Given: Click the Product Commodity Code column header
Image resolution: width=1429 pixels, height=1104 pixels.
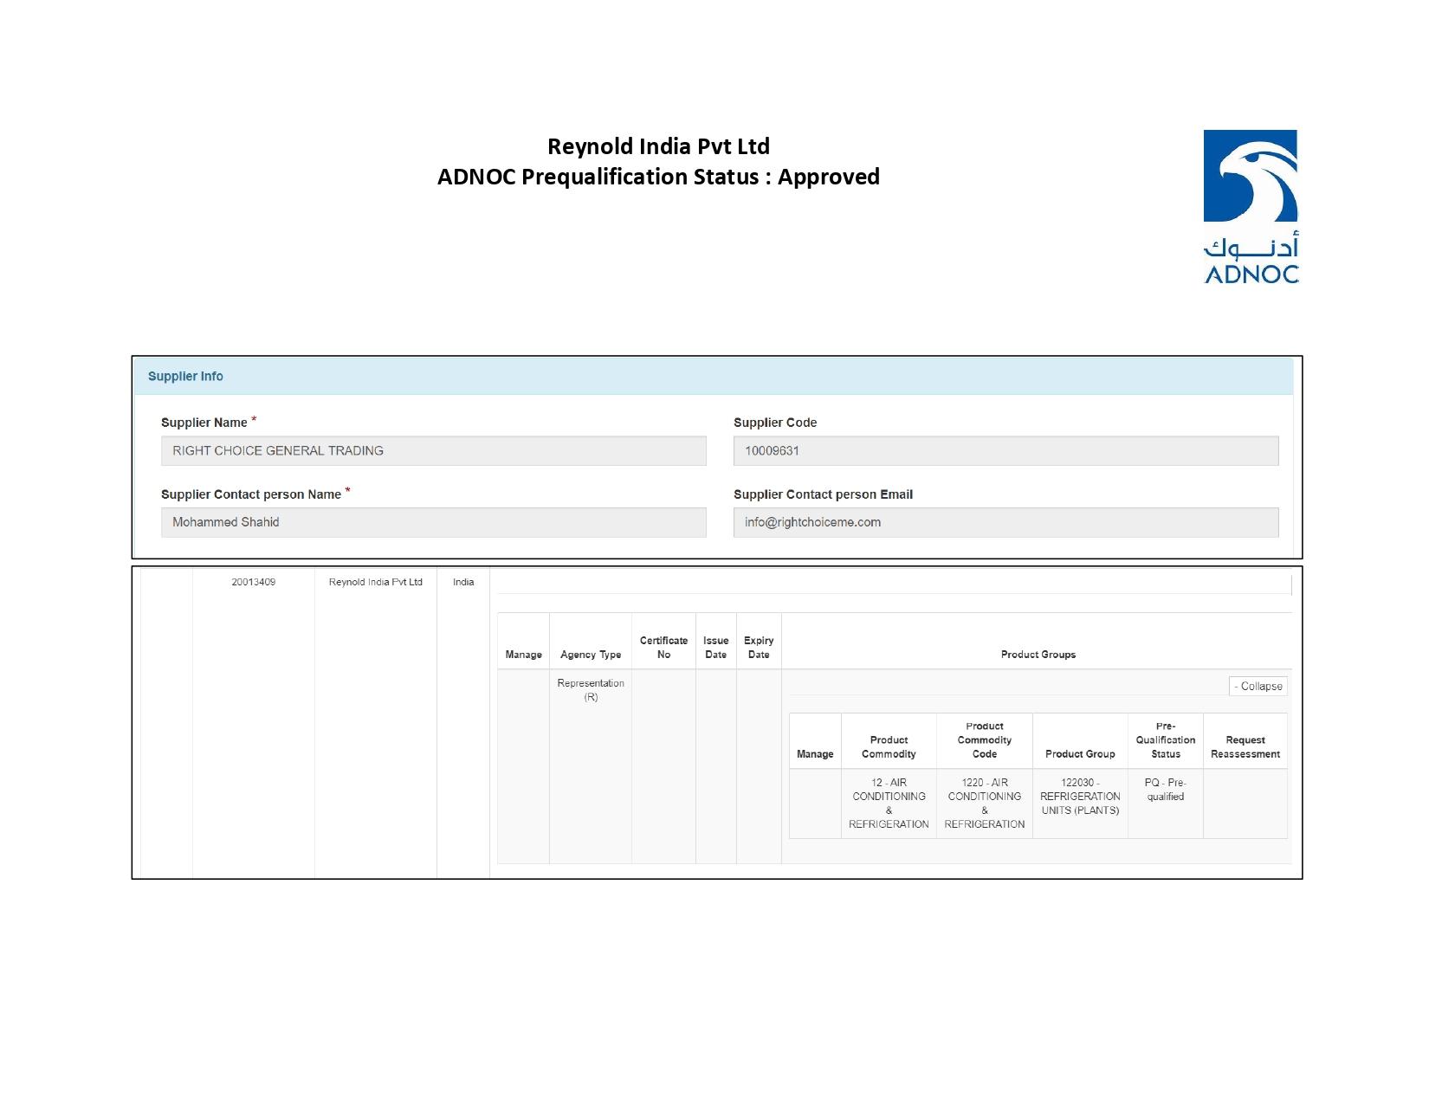Looking at the screenshot, I should click(985, 740).
